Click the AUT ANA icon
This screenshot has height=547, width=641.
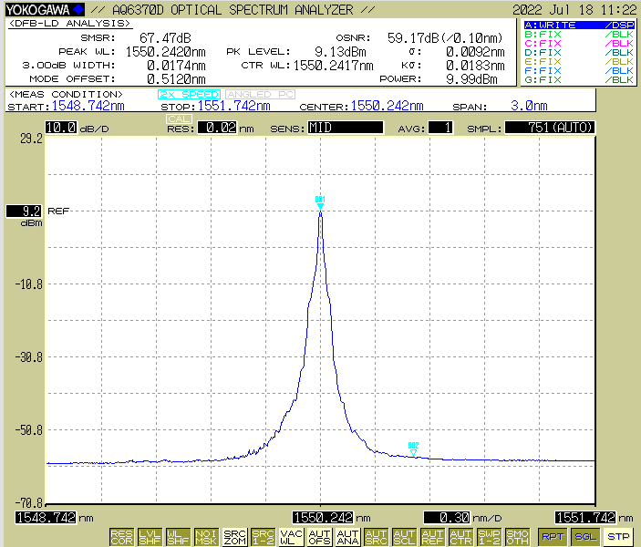pos(347,537)
